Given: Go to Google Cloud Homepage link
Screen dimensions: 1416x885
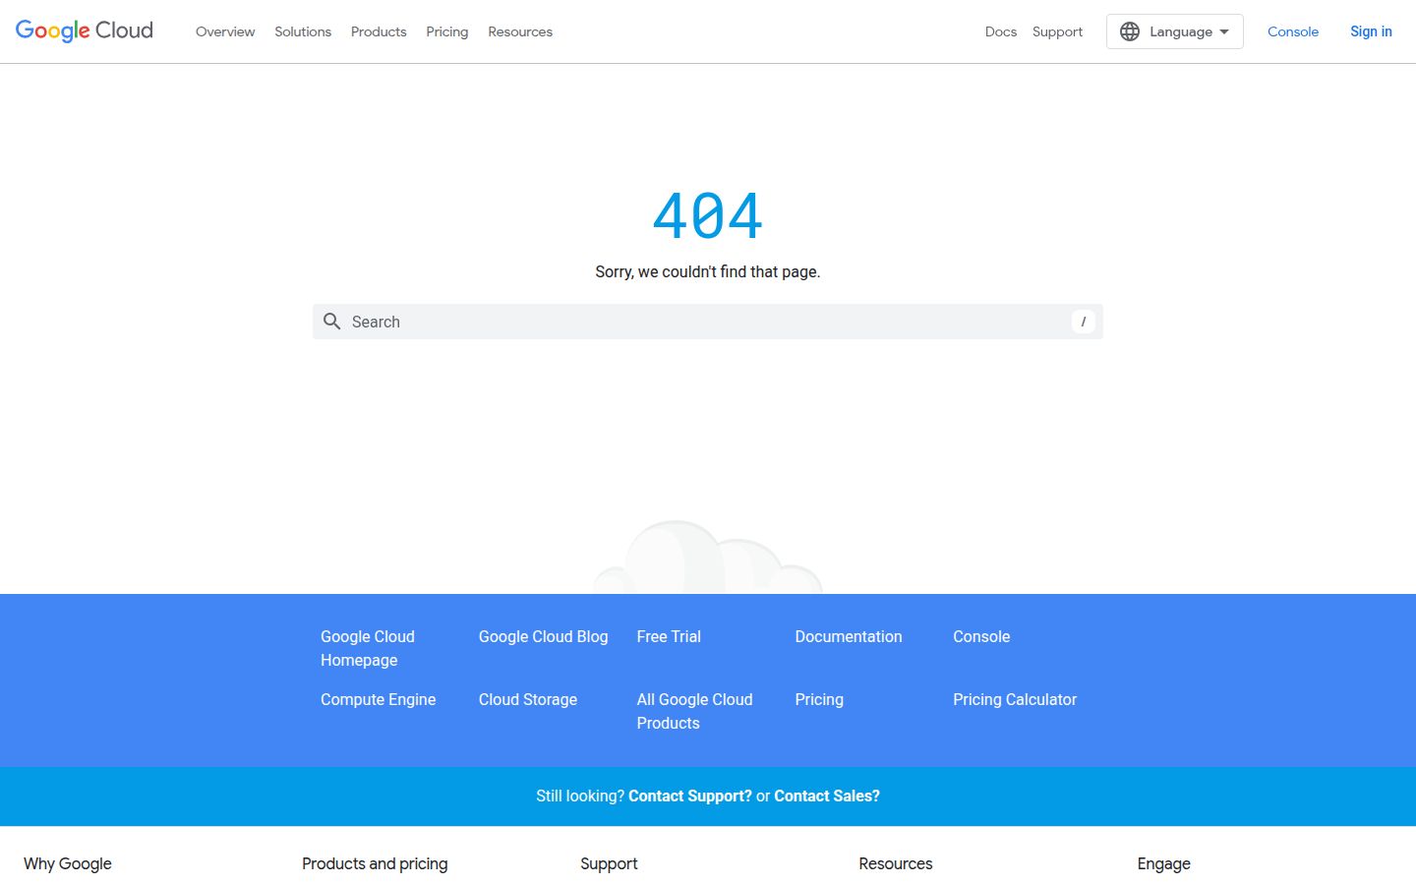Looking at the screenshot, I should pyautogui.click(x=368, y=648).
